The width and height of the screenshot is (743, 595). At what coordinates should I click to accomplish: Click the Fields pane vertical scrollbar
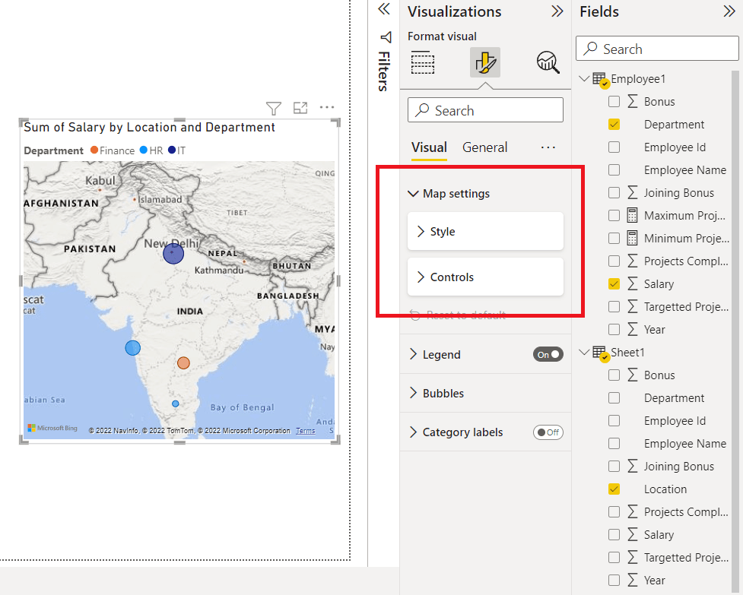coord(735,331)
